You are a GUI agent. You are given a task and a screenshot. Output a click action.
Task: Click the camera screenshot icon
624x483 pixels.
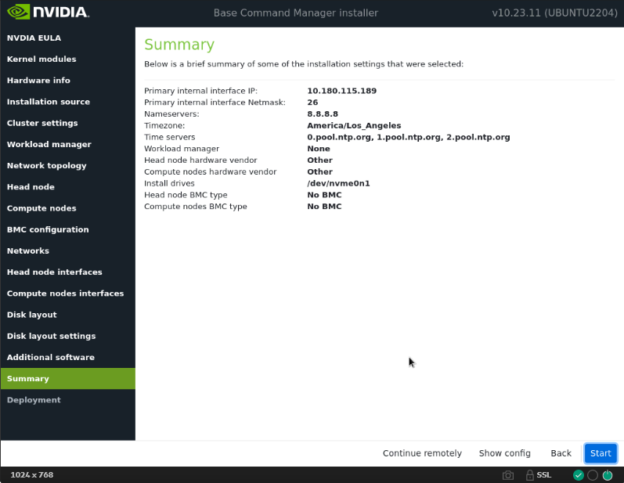pyautogui.click(x=508, y=475)
